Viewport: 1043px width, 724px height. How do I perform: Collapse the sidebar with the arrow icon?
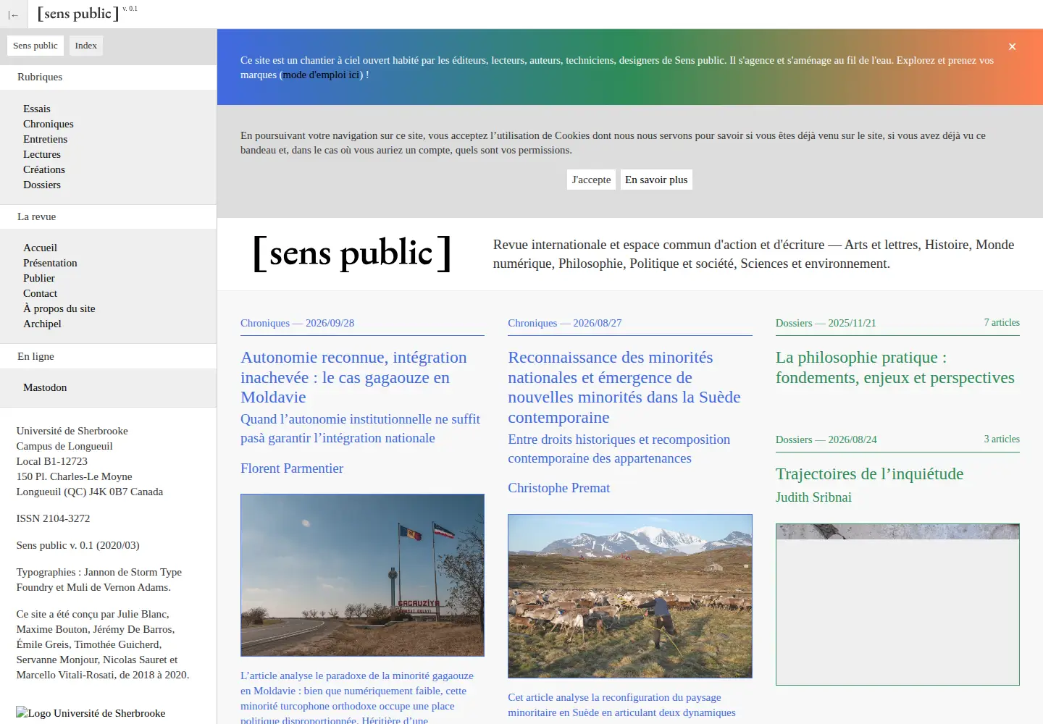13,14
